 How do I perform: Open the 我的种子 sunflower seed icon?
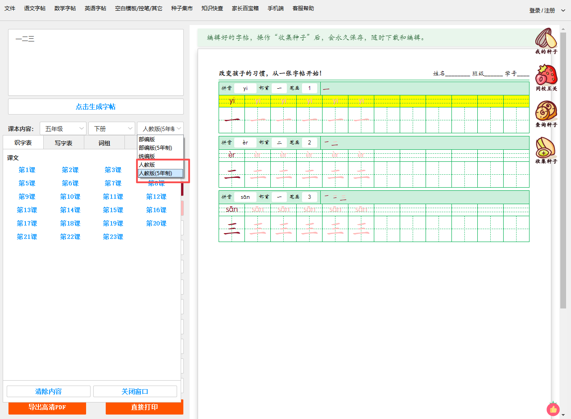coord(546,39)
